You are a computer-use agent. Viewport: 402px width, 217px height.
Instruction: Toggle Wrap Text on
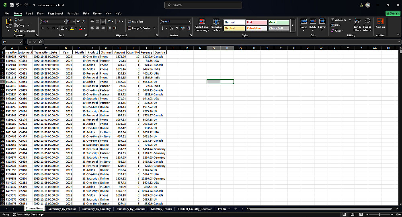[x=135, y=22]
